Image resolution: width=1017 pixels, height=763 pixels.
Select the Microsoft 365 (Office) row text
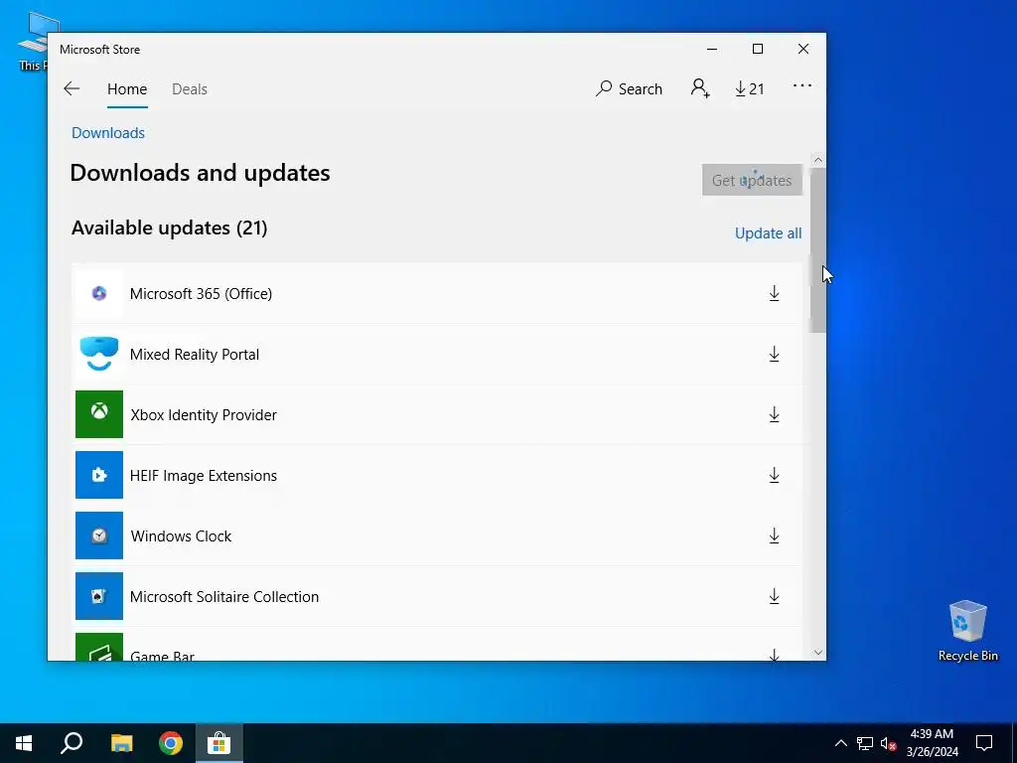pyautogui.click(x=201, y=294)
